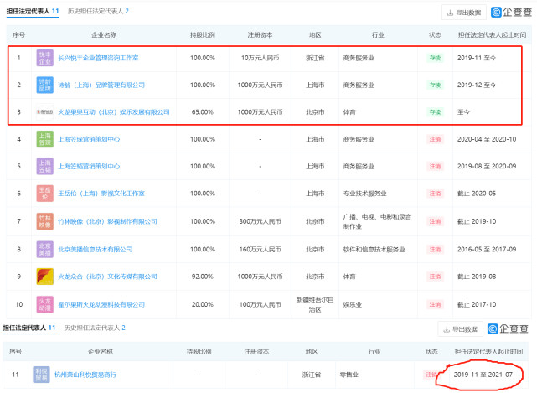Open the 长兴悦丰企业管理咨询工作室 company link

pyautogui.click(x=98, y=58)
